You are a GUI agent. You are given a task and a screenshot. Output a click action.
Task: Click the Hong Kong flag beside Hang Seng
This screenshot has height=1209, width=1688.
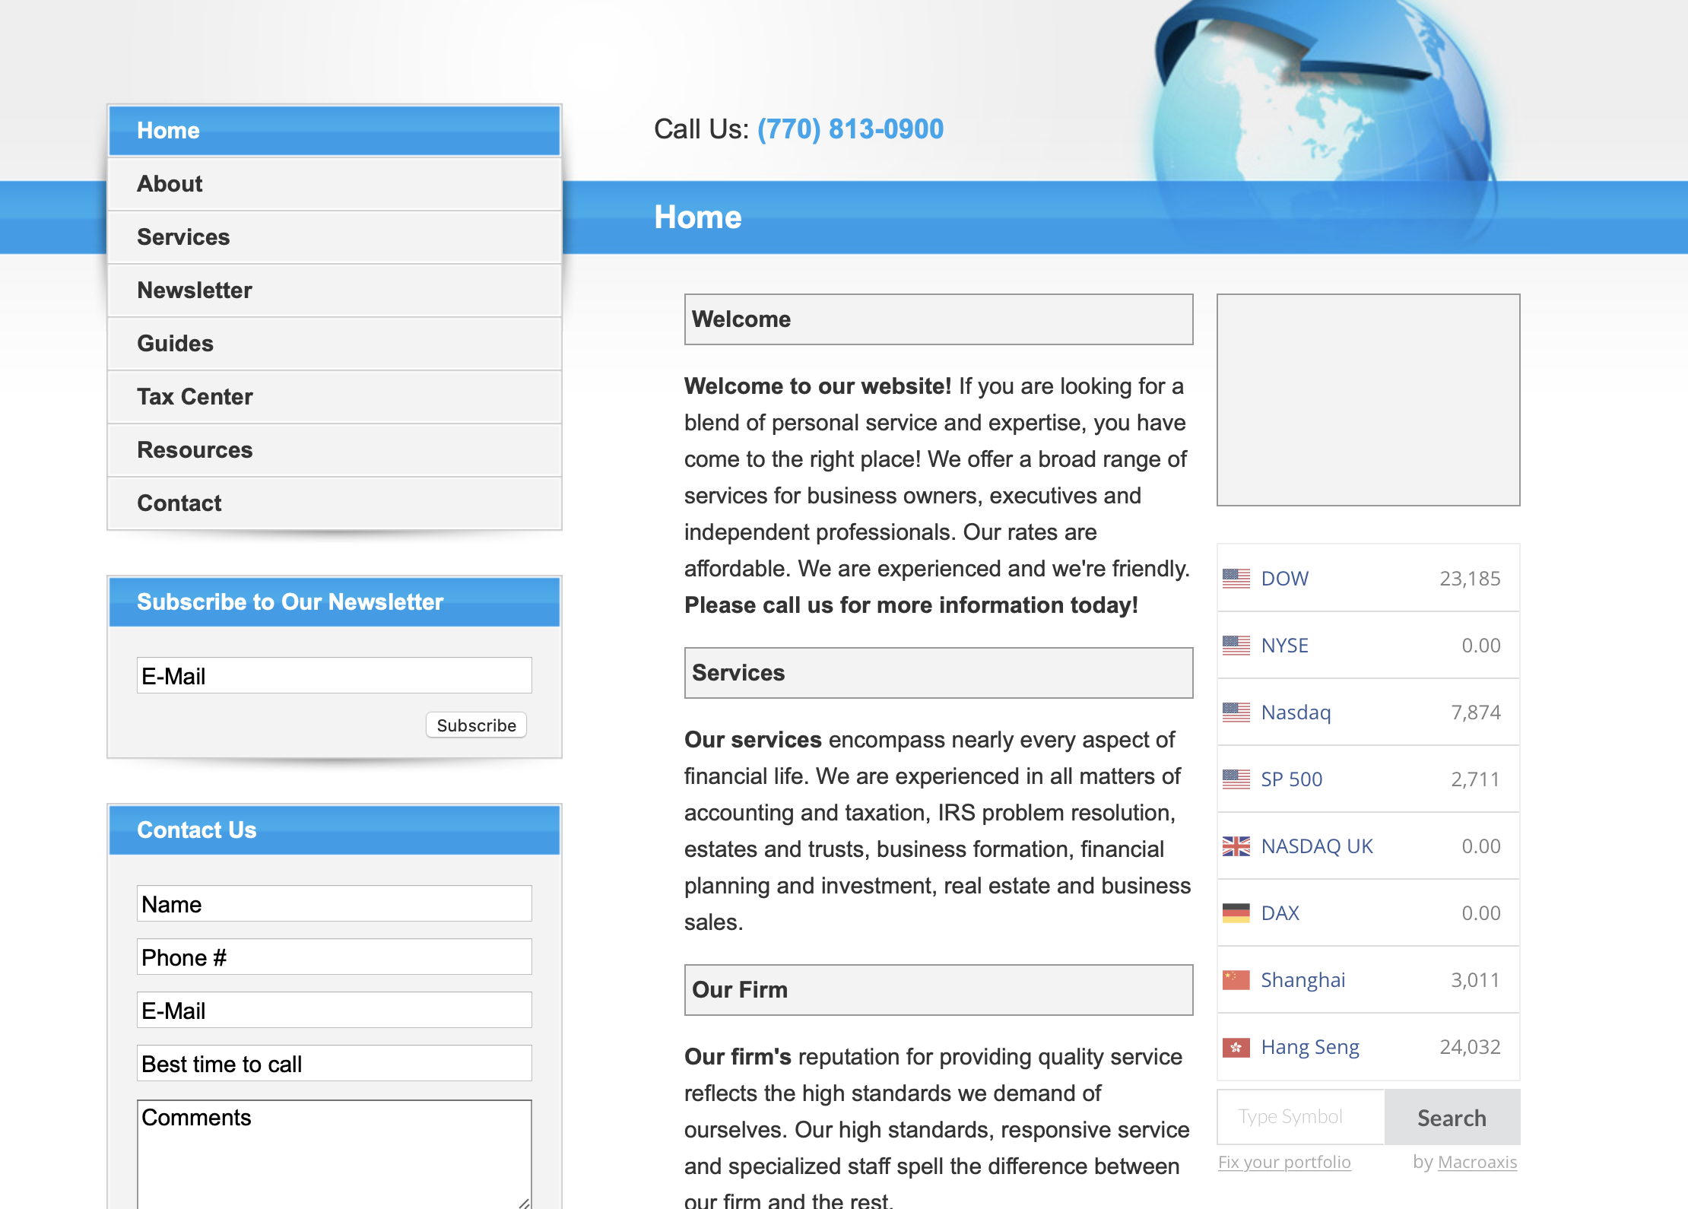tap(1236, 1047)
